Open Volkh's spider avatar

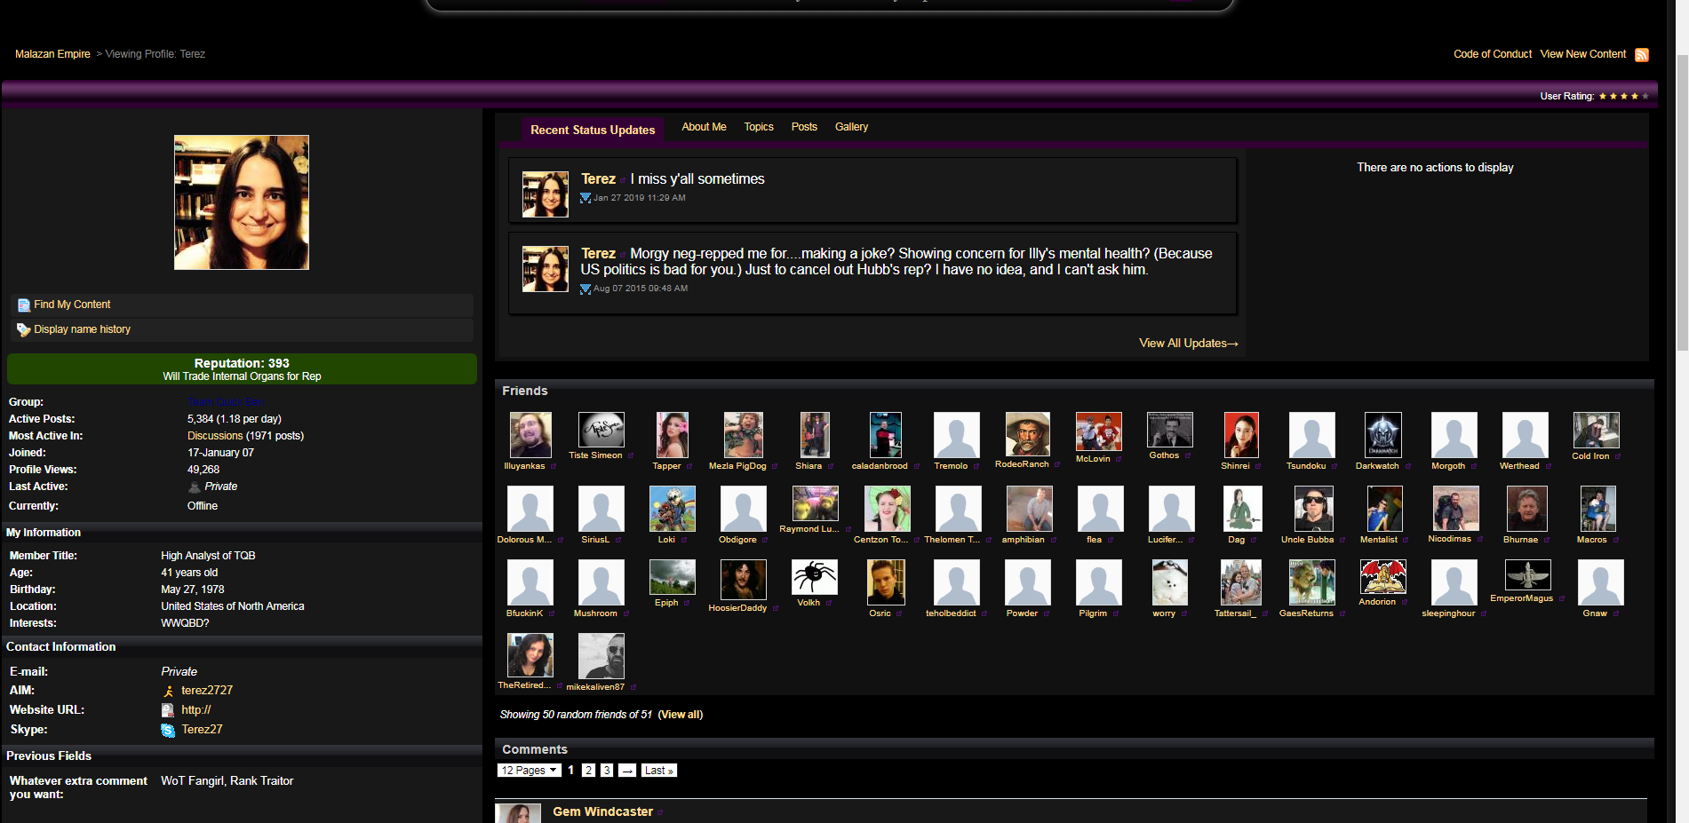tap(815, 577)
